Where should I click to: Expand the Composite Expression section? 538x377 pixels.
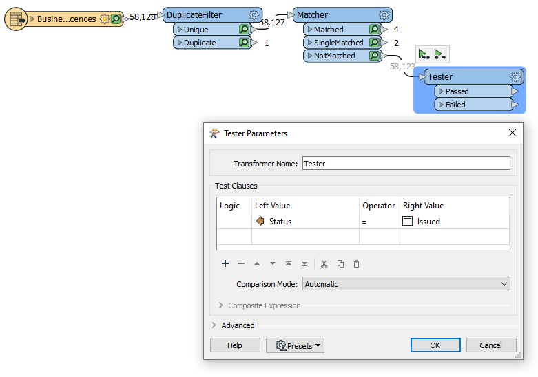coord(221,305)
